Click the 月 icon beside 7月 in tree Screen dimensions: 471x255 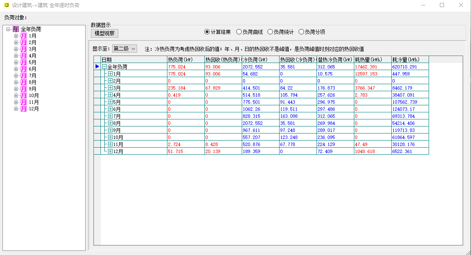[24, 76]
